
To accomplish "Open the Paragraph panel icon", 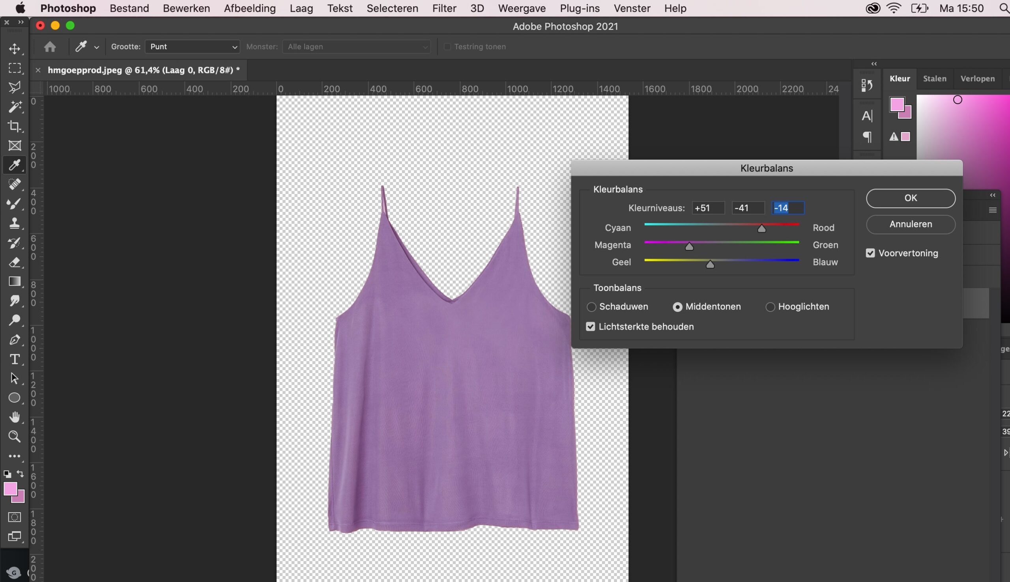I will tap(867, 137).
